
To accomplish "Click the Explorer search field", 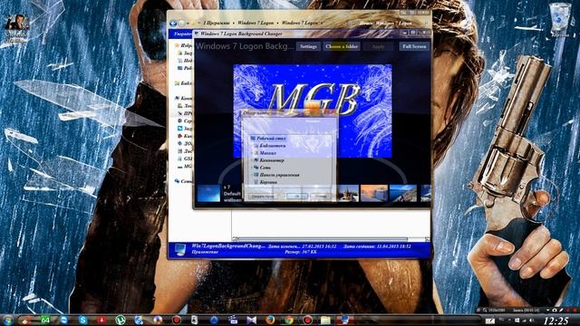I will (389, 23).
